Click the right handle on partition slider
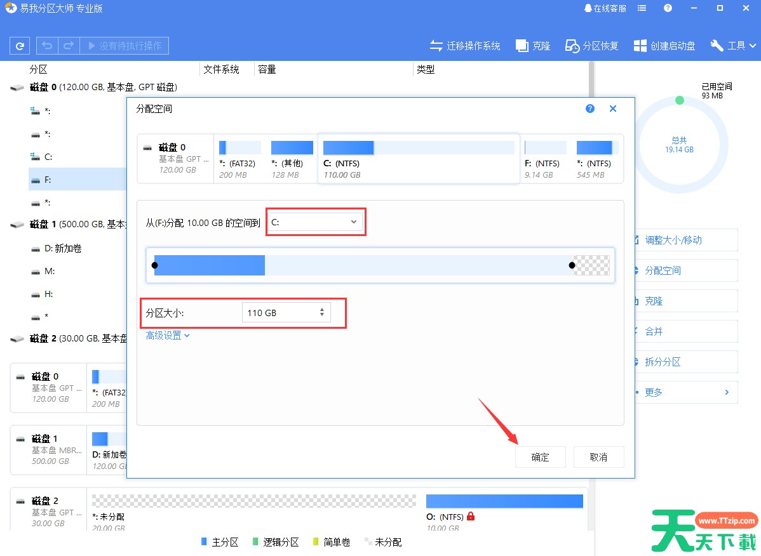This screenshot has height=556, width=761. click(x=572, y=265)
